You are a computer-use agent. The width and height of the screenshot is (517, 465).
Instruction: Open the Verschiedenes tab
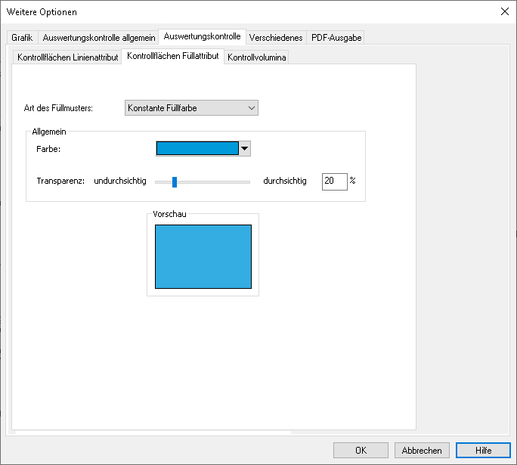click(x=276, y=38)
